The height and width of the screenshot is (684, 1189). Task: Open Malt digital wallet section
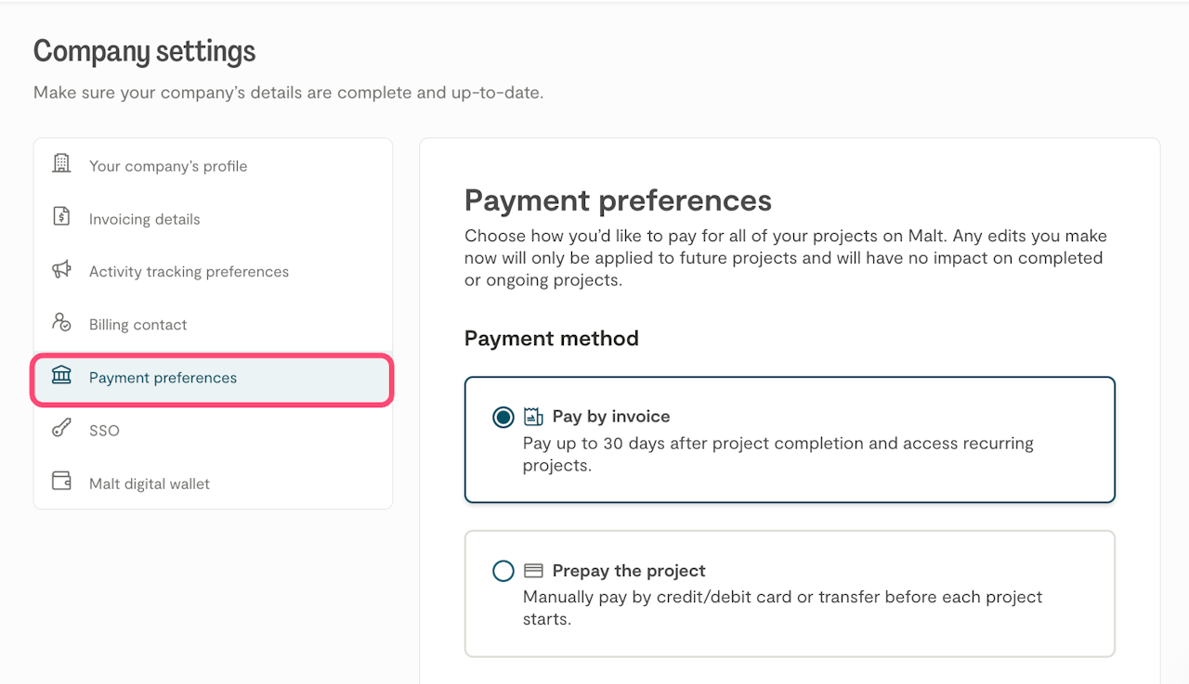pyautogui.click(x=150, y=484)
